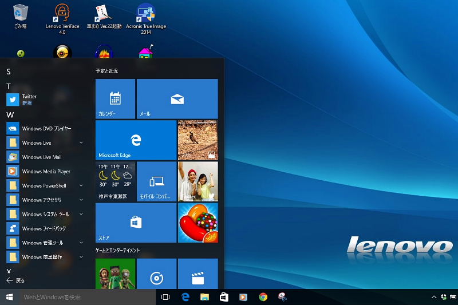458x305 pixels.
Task: Open Task View on the taskbar
Action: [165, 297]
